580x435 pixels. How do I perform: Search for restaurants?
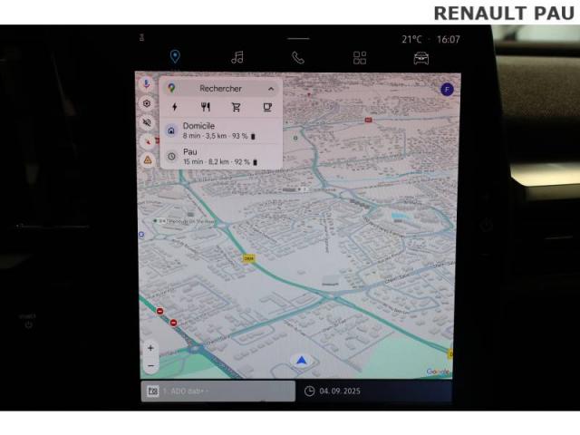pos(206,107)
